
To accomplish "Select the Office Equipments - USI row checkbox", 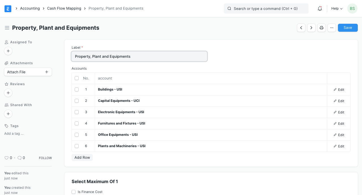I will (77, 135).
